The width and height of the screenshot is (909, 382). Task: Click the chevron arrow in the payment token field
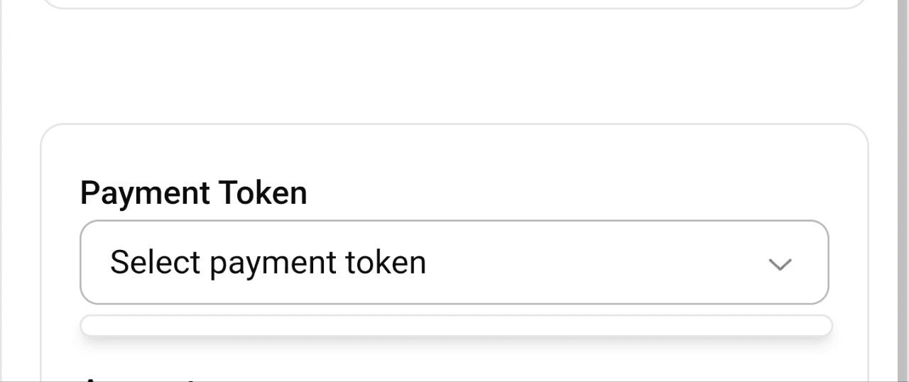pyautogui.click(x=780, y=264)
